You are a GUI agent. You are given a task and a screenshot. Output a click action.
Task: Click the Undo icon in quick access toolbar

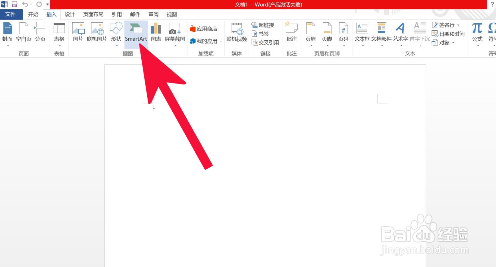click(x=25, y=4)
